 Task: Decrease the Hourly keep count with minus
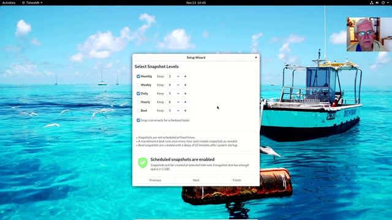tap(178, 102)
